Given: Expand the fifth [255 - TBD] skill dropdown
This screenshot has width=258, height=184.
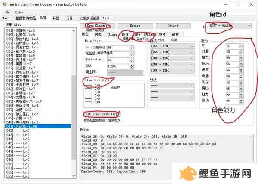Looking at the screenshot, I should click(172, 71).
